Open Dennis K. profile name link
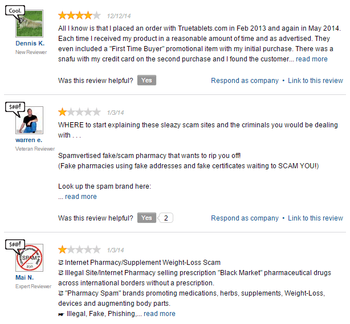Image resolution: width=350 pixels, height=324 pixels. coord(30,43)
